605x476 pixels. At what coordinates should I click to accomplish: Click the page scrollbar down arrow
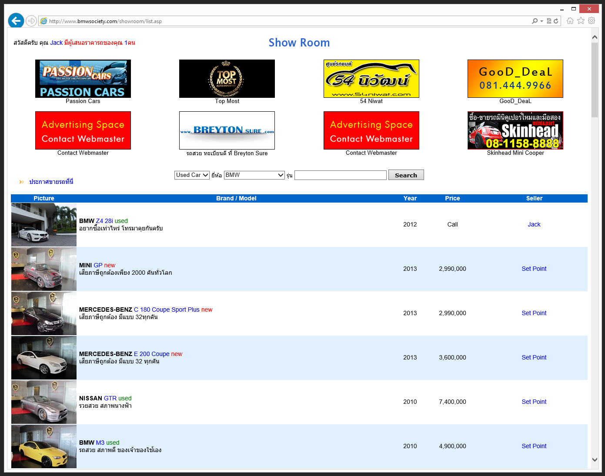click(x=595, y=459)
